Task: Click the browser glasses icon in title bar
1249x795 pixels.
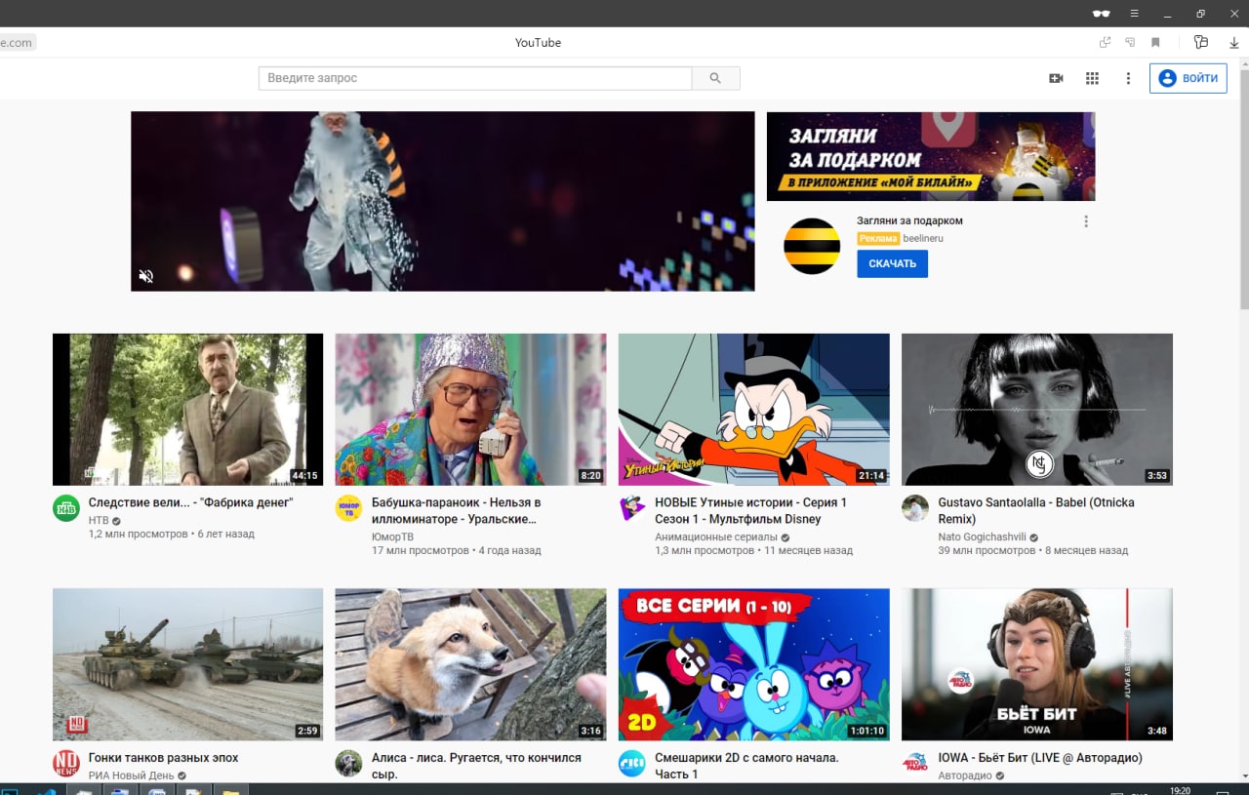Action: click(1102, 14)
